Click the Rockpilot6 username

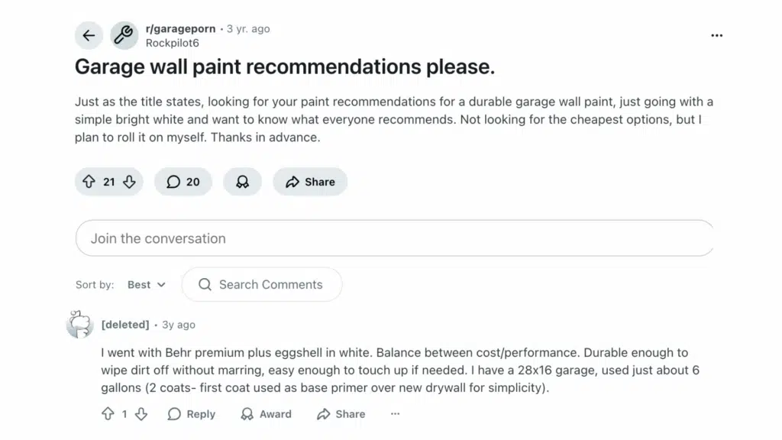pos(172,43)
